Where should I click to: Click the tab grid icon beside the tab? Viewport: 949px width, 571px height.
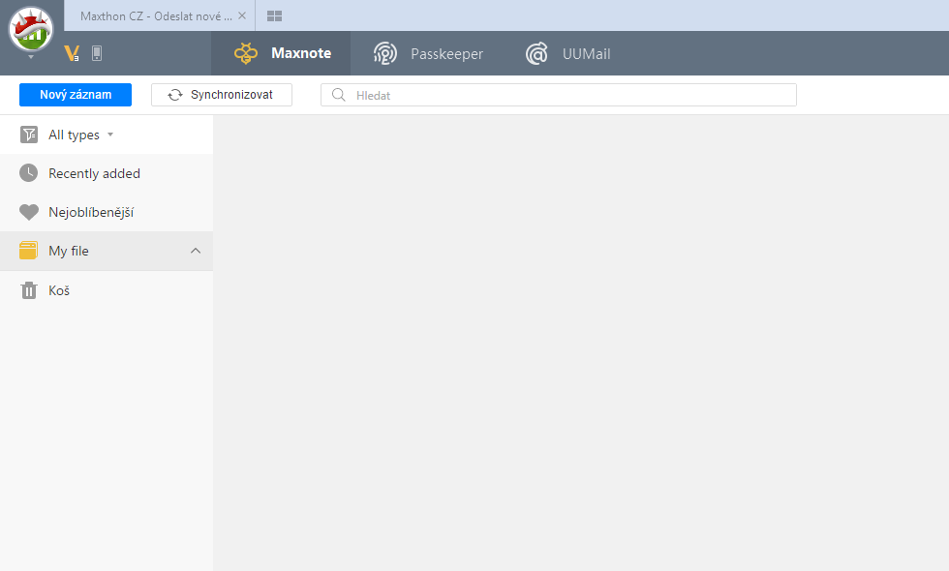[x=274, y=15]
